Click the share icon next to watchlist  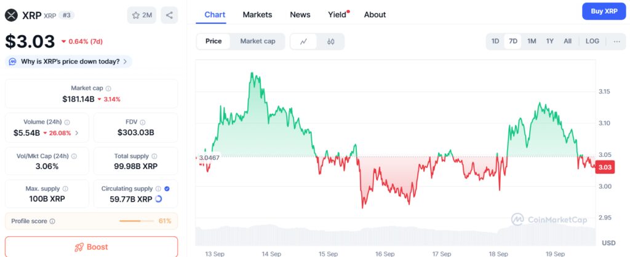(x=169, y=15)
